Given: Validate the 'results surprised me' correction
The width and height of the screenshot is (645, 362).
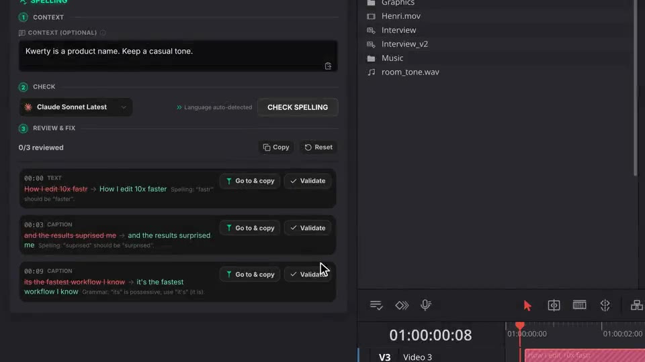Looking at the screenshot, I should point(308,228).
